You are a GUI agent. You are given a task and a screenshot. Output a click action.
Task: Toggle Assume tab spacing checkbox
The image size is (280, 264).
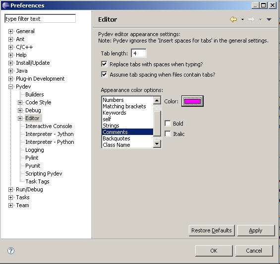104,75
